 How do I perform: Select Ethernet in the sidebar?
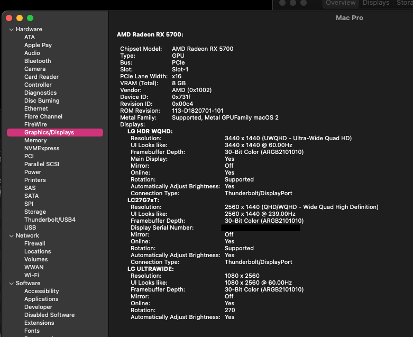36,108
